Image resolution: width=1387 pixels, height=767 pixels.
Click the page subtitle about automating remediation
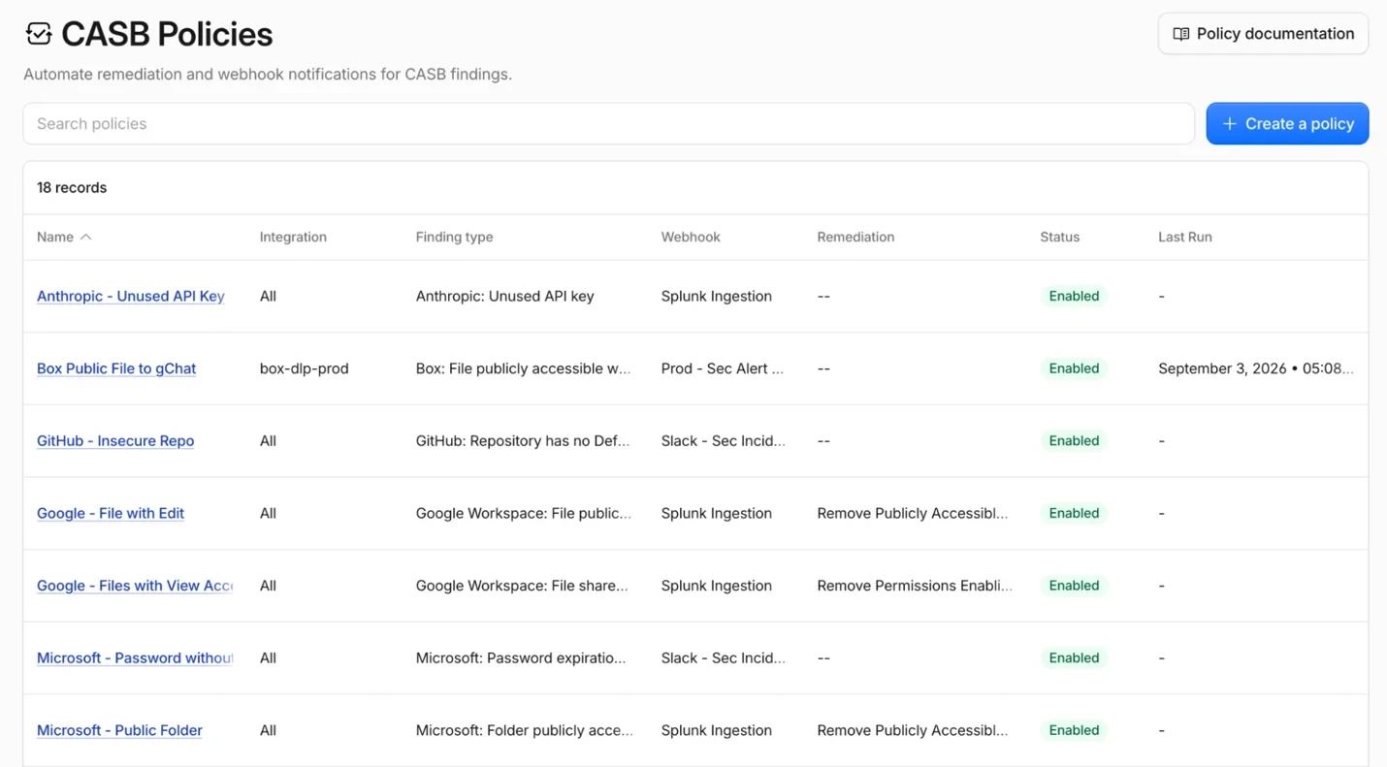(268, 75)
